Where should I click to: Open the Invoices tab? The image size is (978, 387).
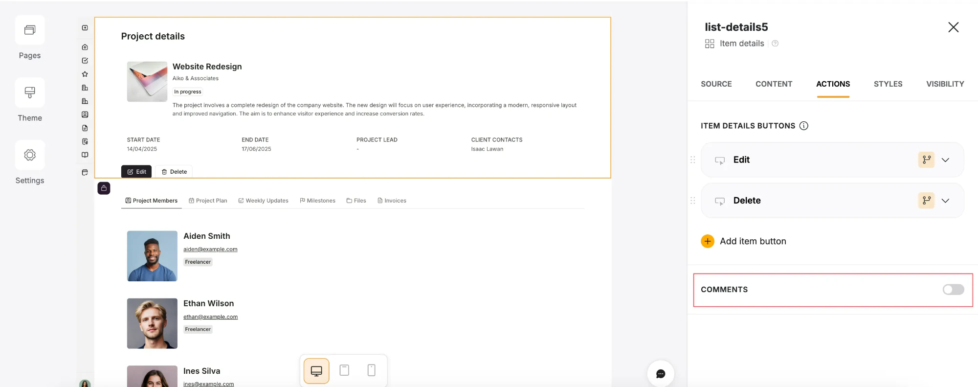[x=392, y=201]
